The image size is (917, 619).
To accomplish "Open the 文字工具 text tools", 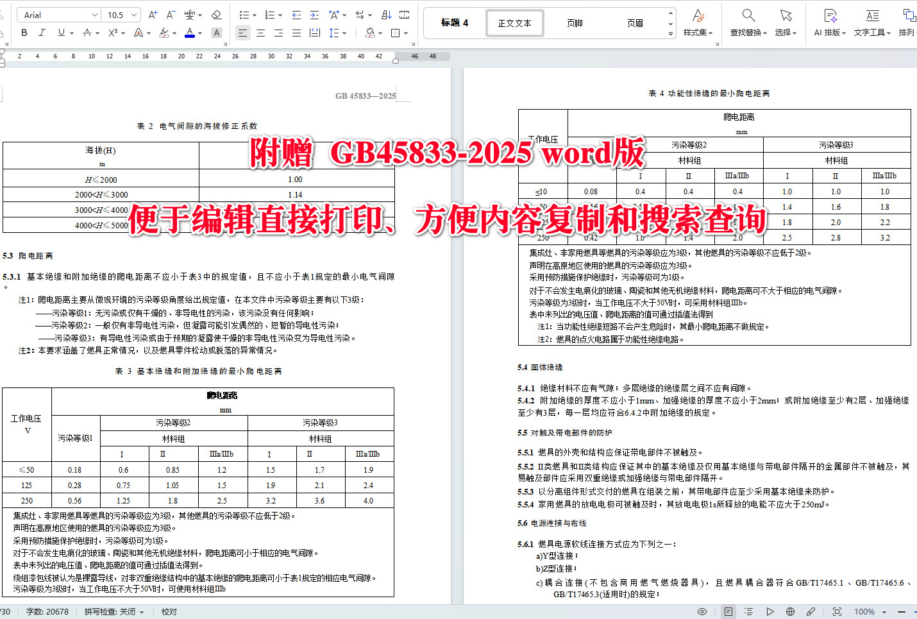I will pos(871,21).
